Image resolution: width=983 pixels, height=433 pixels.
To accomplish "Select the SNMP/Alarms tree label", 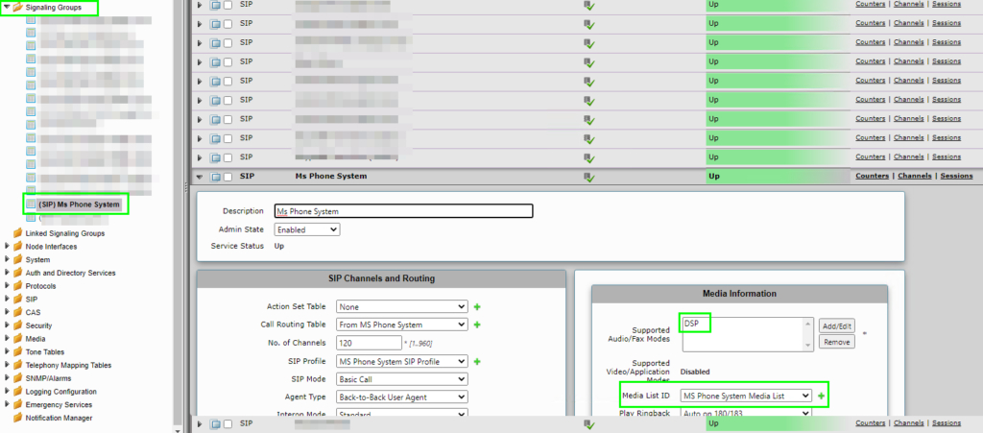I will pos(48,378).
